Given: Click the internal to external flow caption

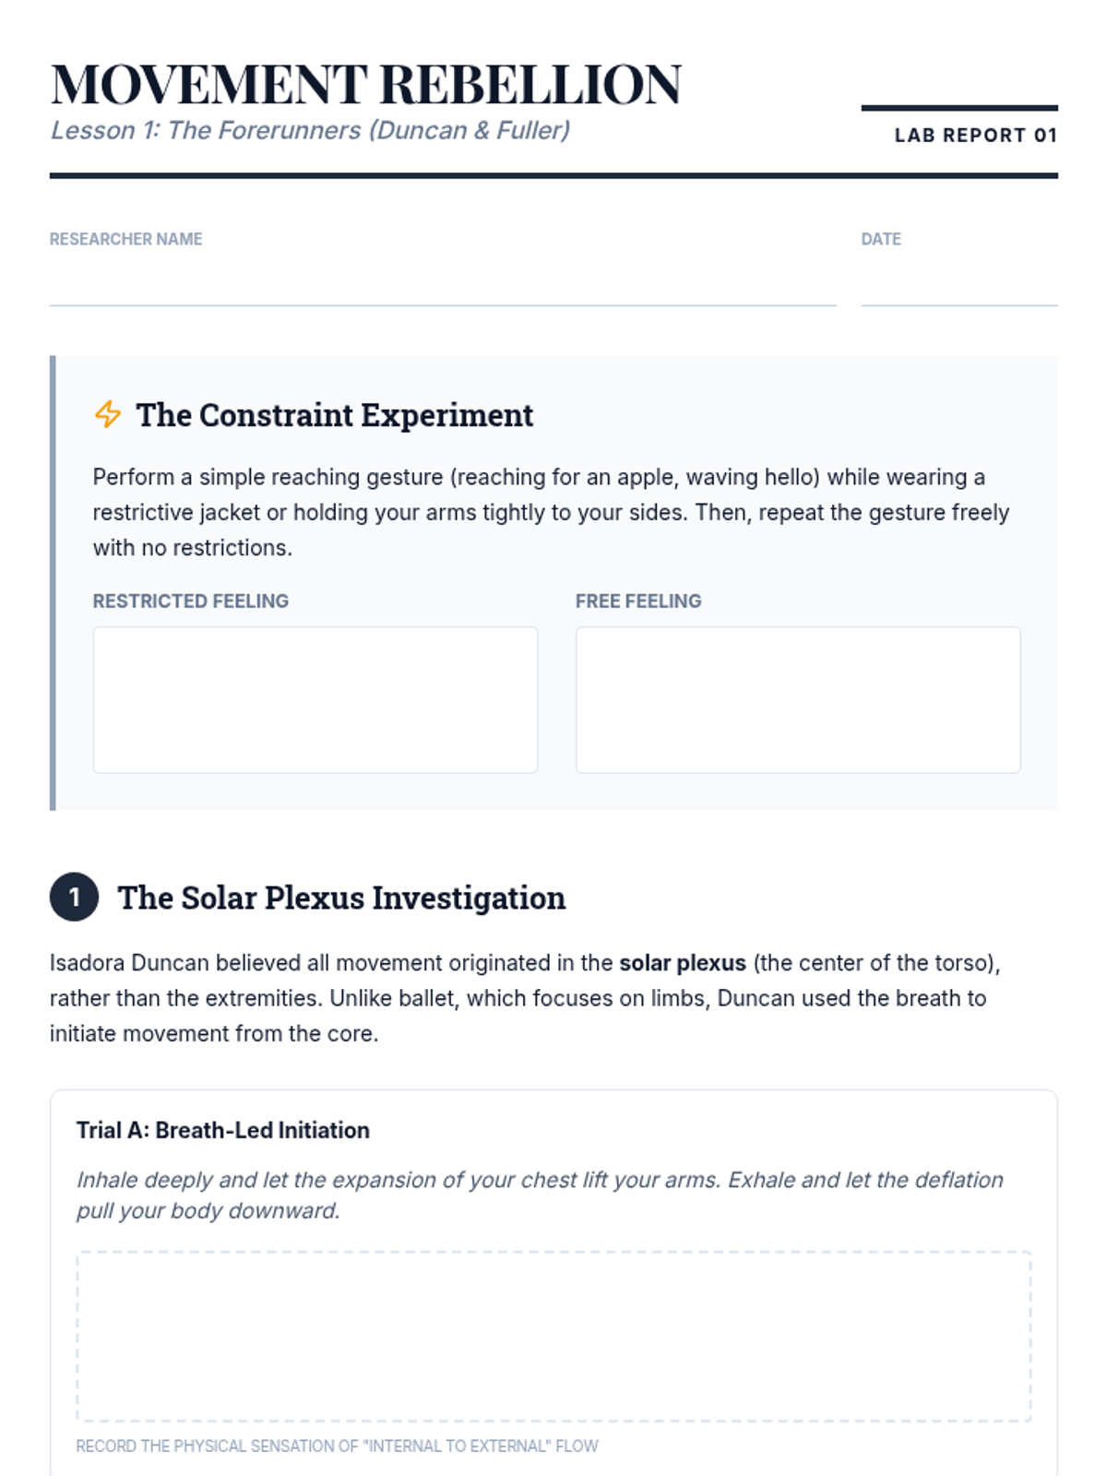Looking at the screenshot, I should tap(338, 1446).
